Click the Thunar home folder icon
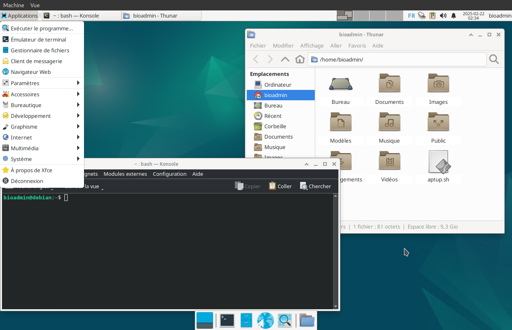 pos(300,60)
